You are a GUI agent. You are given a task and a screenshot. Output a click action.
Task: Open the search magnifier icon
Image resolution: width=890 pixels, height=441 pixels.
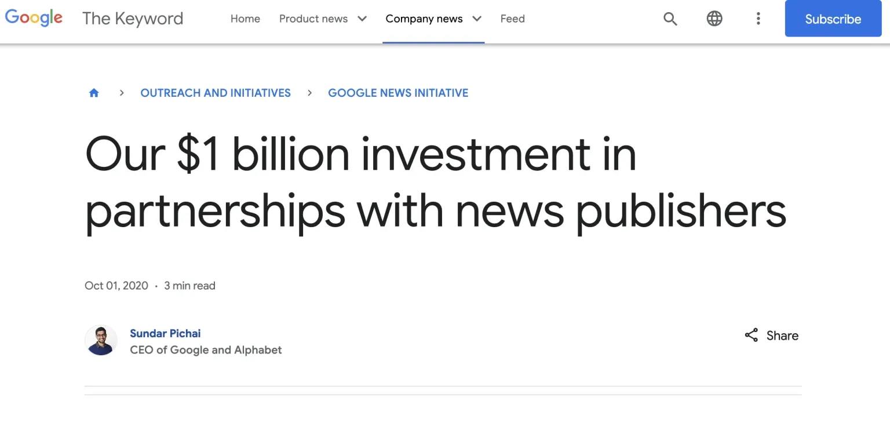670,19
